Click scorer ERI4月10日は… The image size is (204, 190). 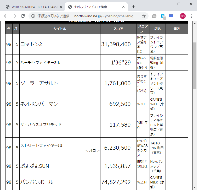(x=142, y=166)
